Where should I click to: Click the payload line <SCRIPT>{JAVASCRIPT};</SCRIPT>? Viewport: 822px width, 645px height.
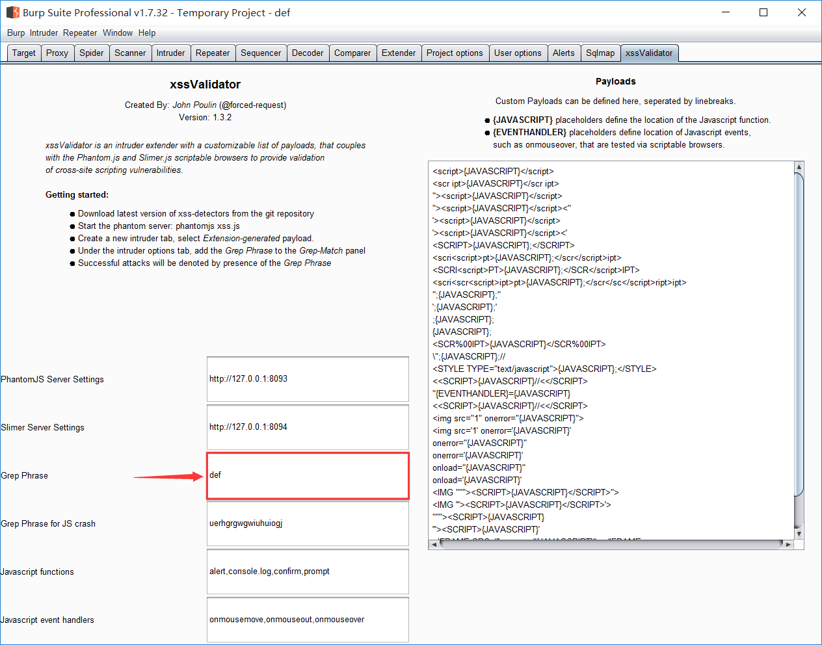503,245
